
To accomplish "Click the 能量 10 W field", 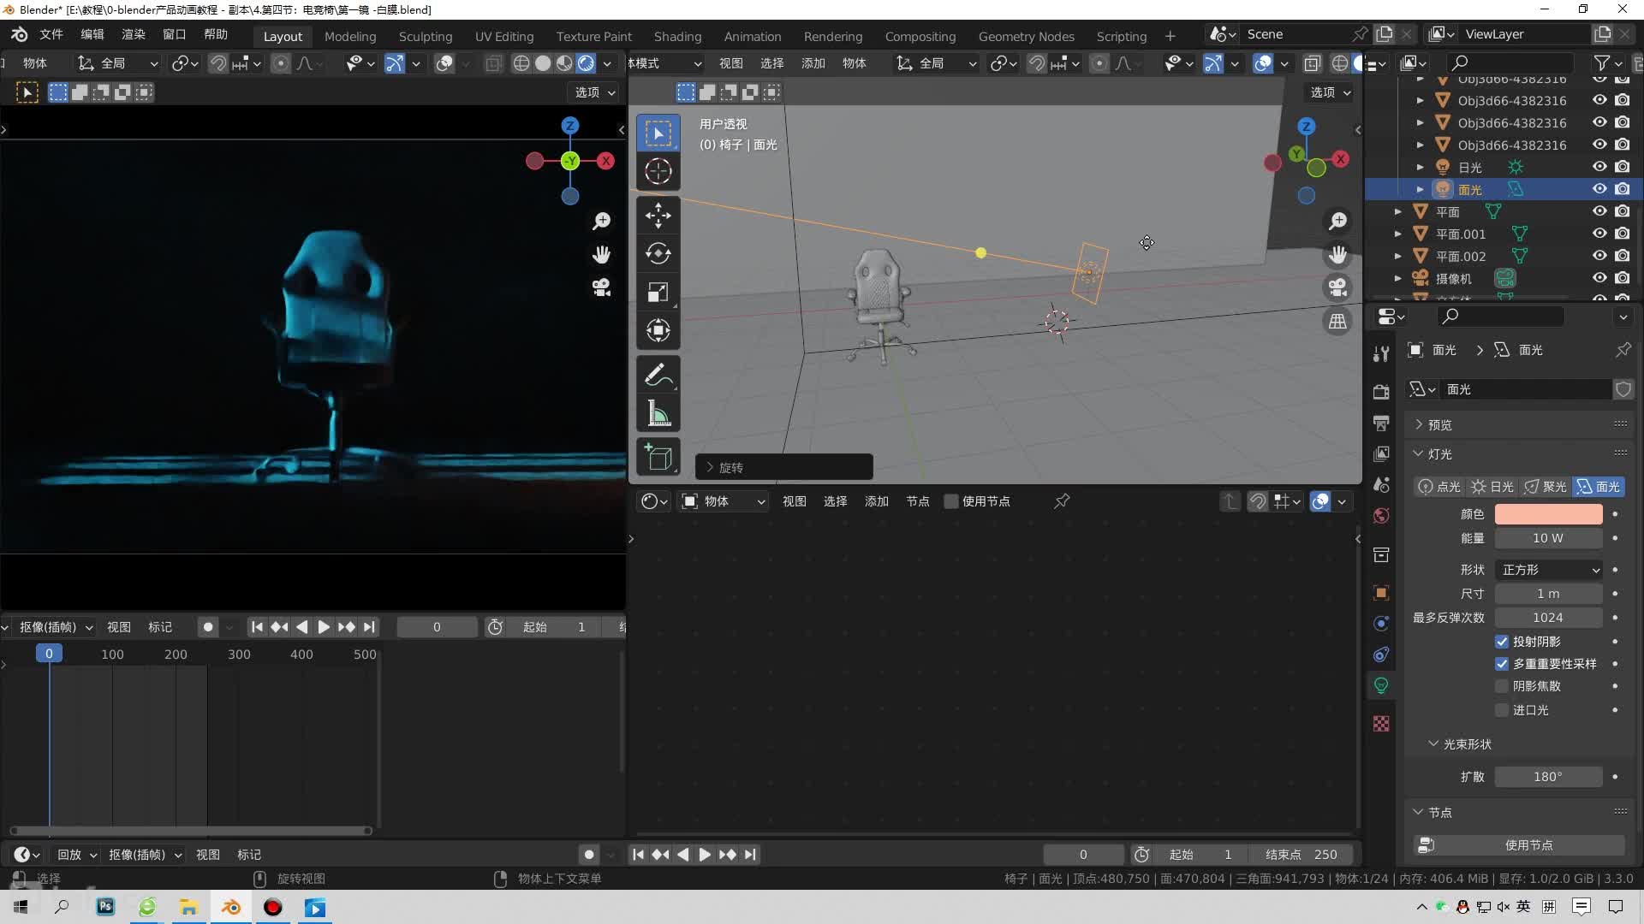I will coord(1548,538).
